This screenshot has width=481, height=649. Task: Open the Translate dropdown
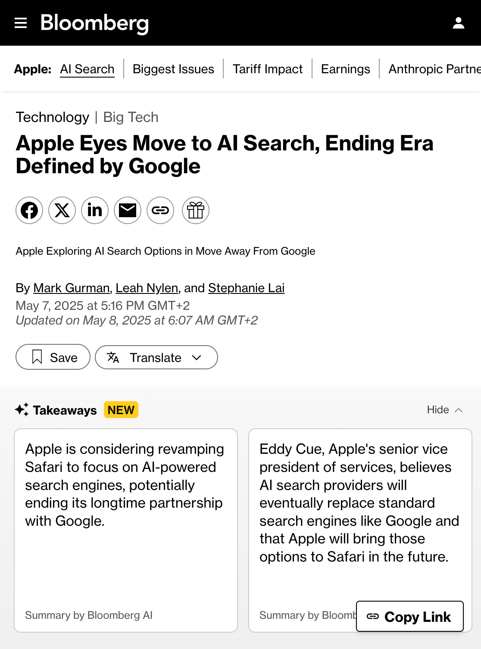(x=156, y=357)
